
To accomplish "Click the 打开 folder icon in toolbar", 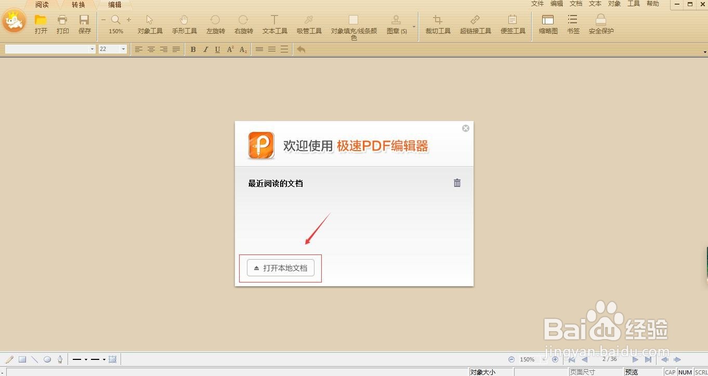I will [x=41, y=20].
